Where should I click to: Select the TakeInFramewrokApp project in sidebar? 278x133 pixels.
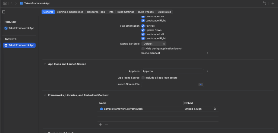point(21,28)
